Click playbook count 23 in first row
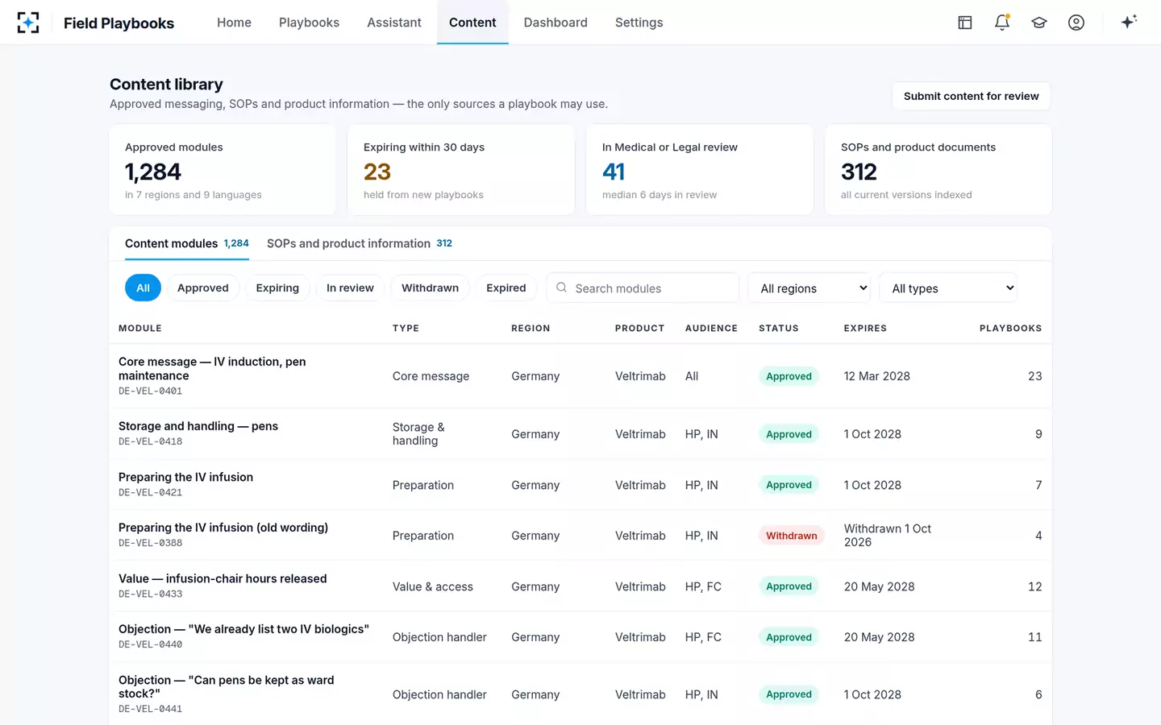 tap(1034, 376)
